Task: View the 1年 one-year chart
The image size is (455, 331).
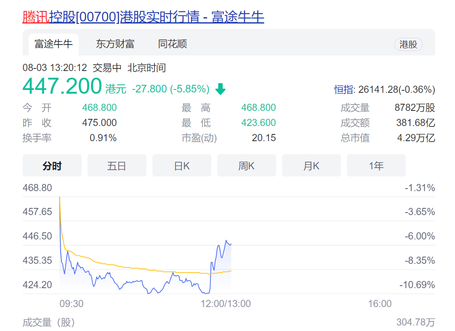Action: (376, 165)
